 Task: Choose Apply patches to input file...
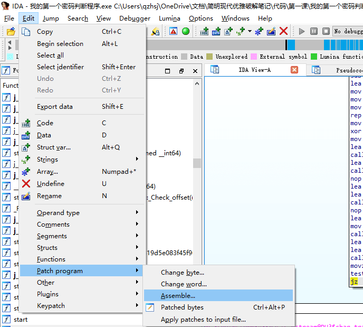tap(203, 319)
